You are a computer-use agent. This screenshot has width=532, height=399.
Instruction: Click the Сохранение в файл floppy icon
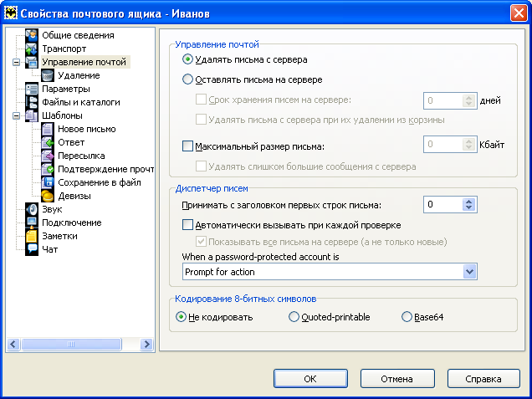[48, 182]
